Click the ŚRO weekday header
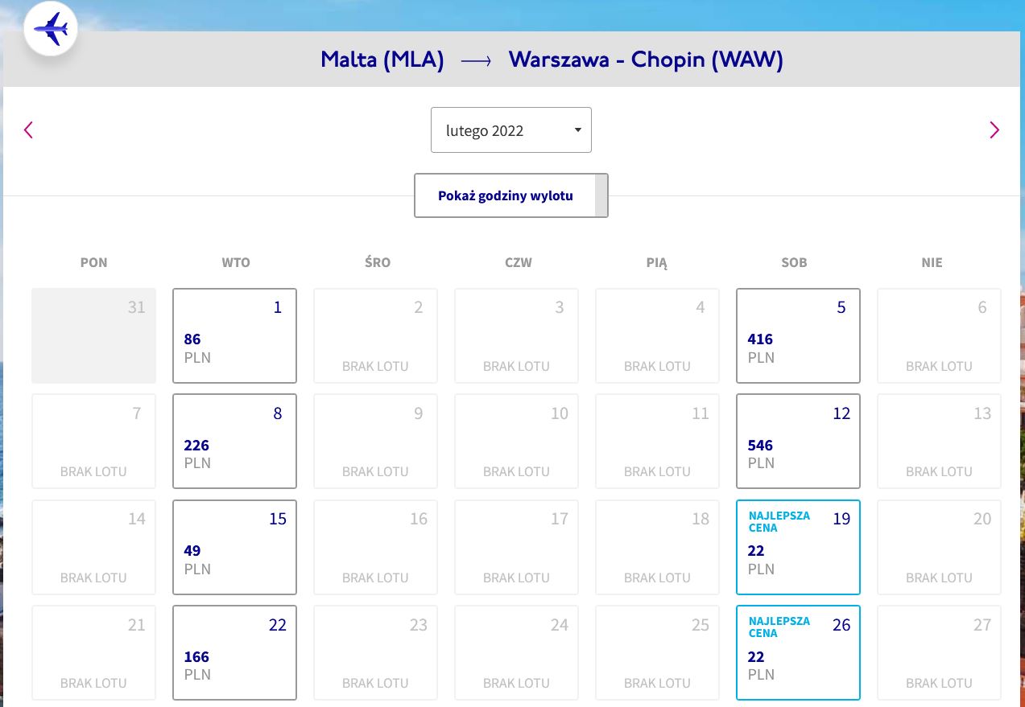 [x=377, y=262]
